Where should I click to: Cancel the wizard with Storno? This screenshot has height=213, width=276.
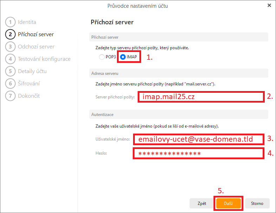[257, 203]
